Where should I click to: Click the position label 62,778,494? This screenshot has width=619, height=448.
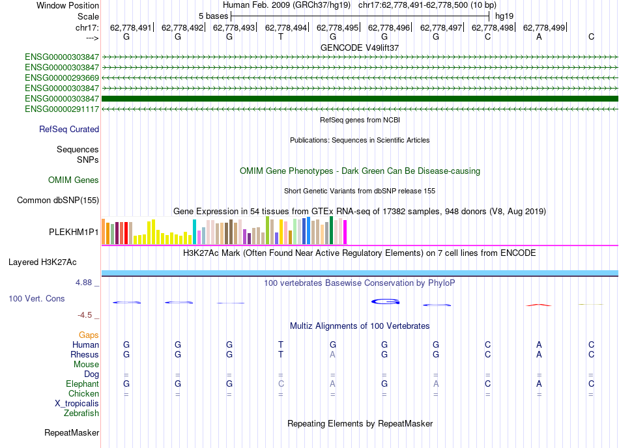[x=286, y=27]
